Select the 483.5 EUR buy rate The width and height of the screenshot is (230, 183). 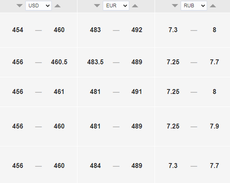click(95, 62)
